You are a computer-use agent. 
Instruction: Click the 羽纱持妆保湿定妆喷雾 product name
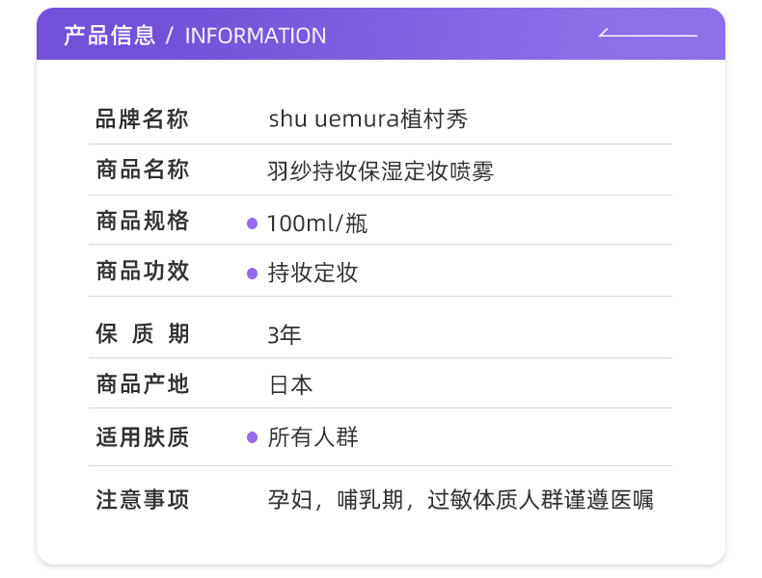[380, 172]
